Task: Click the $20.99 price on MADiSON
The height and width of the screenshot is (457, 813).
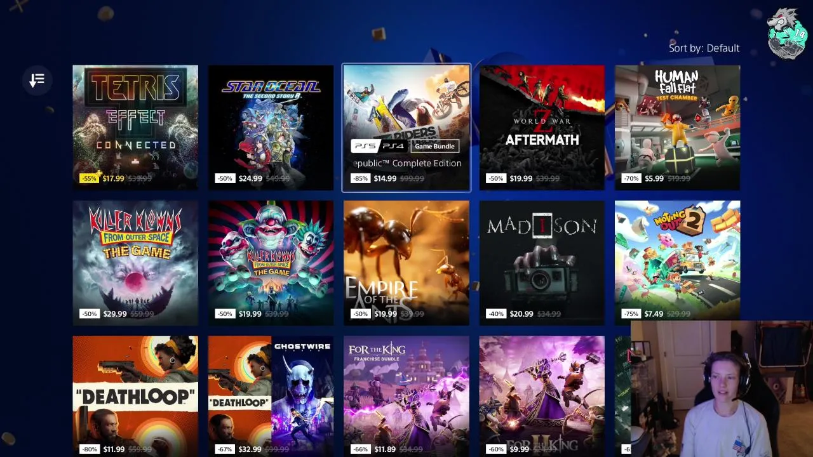Action: [521, 314]
